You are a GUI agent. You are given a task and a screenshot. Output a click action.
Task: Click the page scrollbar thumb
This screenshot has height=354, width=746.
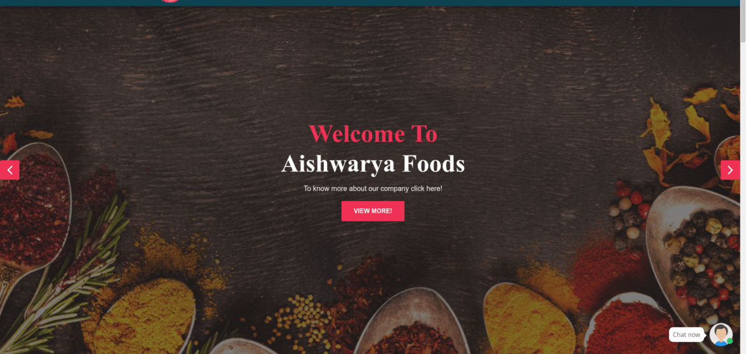tap(743, 22)
